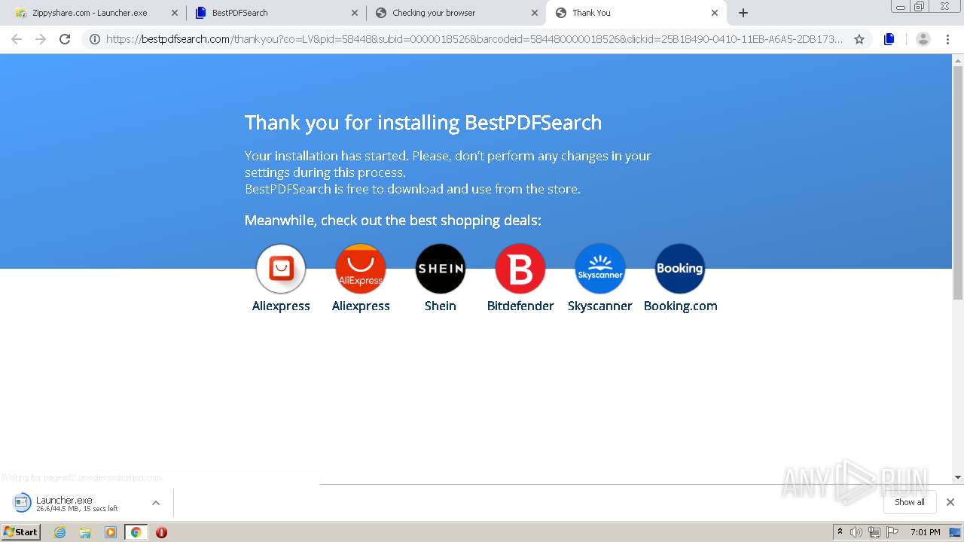The width and height of the screenshot is (964, 542).
Task: Click the Shein text link
Action: (441, 306)
